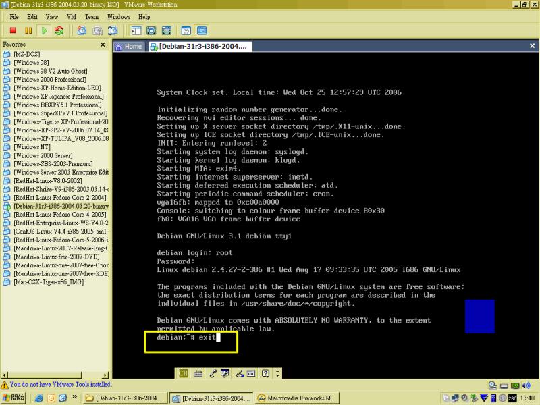Open the View menu
Screen dimensions: 540x405
(x=52, y=16)
